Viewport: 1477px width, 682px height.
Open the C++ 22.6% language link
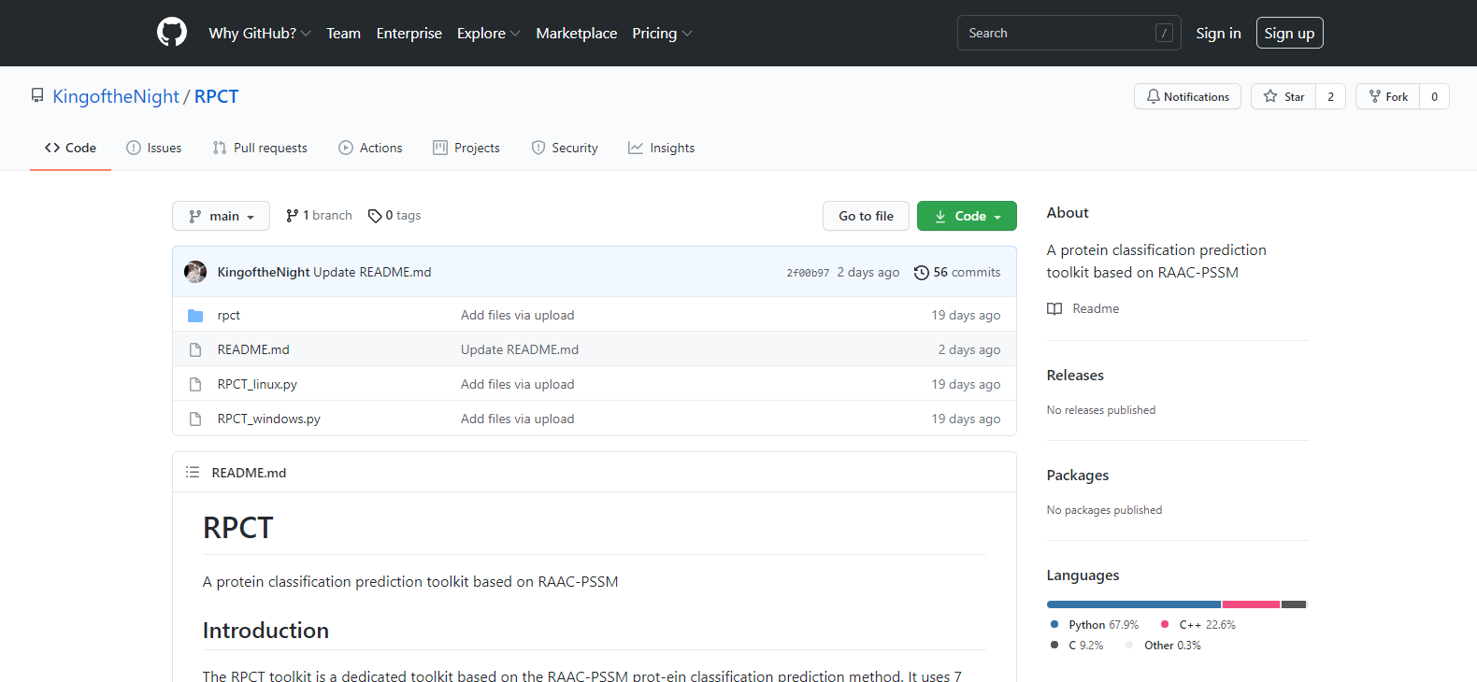[1198, 624]
